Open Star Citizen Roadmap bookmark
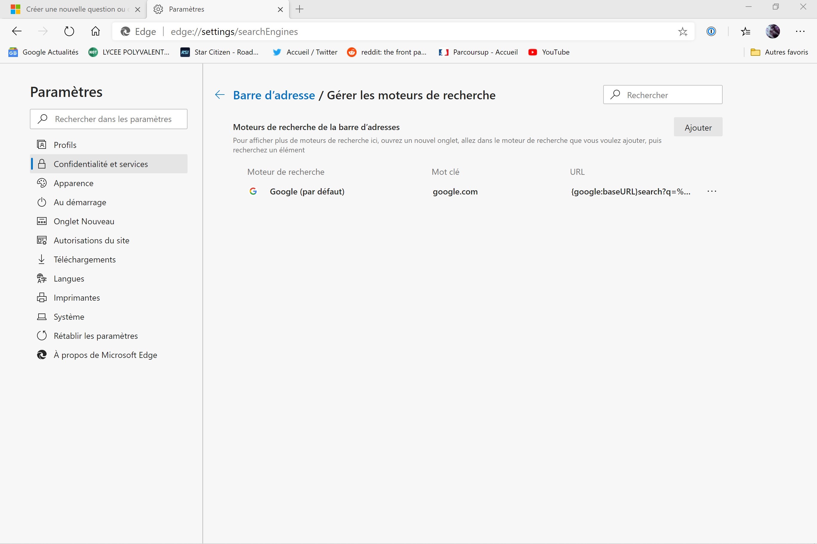The height and width of the screenshot is (544, 817). [x=219, y=52]
